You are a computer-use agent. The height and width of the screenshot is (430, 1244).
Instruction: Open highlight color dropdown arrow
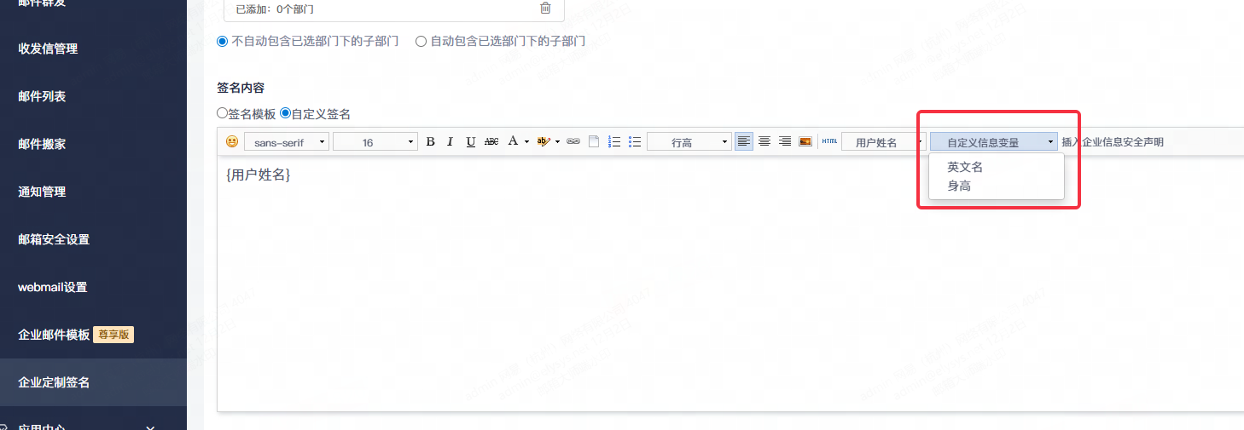(557, 142)
